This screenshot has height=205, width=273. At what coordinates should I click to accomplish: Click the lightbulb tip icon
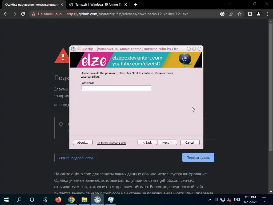pos(61,124)
